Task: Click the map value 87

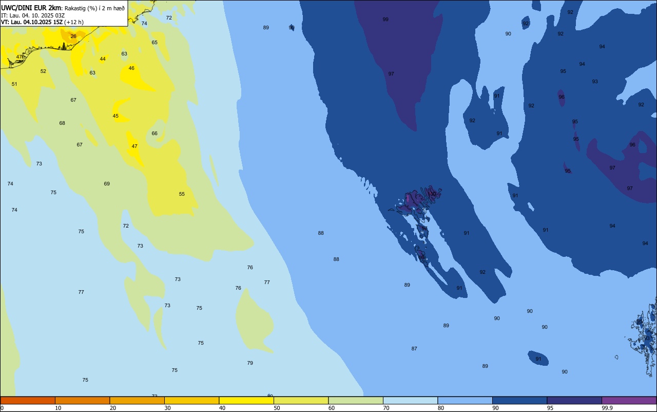Action: 414,349
